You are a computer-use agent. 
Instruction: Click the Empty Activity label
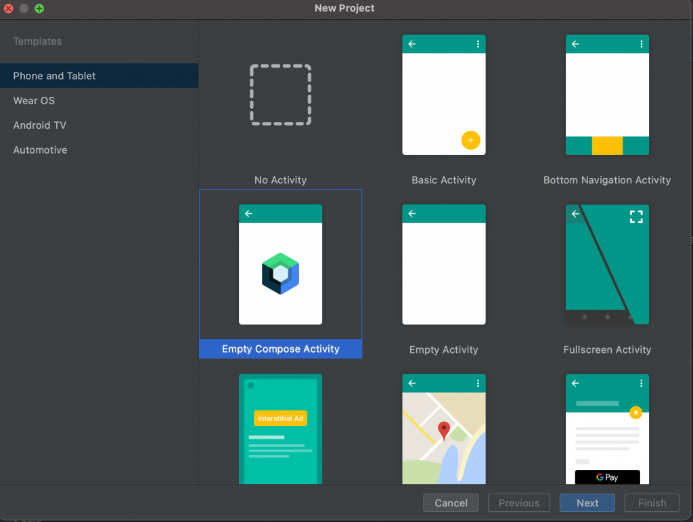click(444, 349)
